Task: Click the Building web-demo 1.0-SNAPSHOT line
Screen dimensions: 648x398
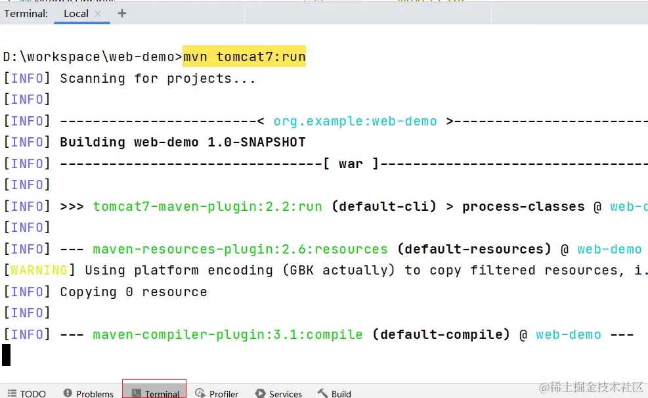Action: point(183,142)
